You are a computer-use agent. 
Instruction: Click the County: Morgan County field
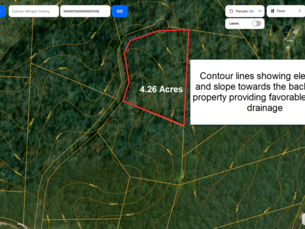[34, 11]
